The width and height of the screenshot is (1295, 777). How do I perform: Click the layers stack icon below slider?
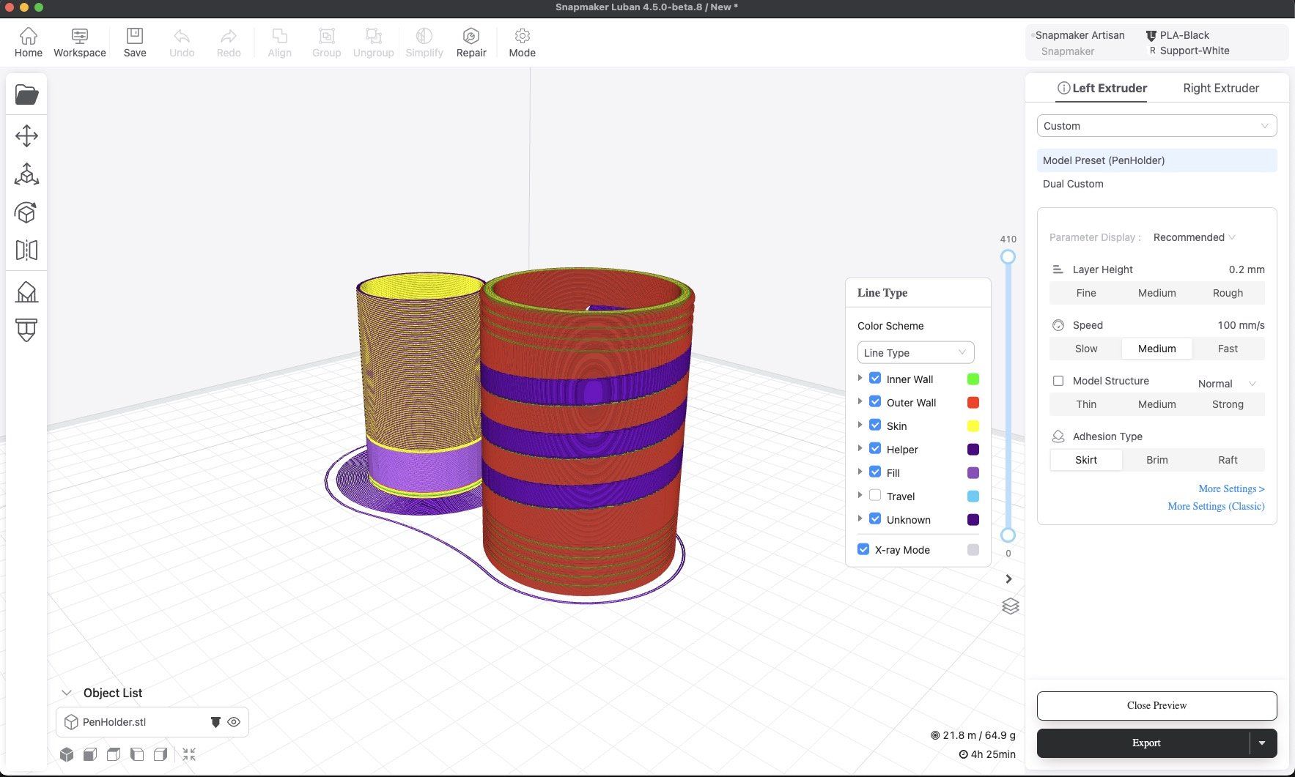[x=1010, y=606]
